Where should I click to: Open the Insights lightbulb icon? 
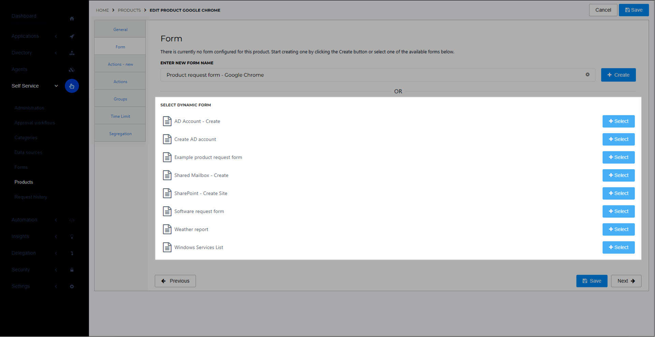(x=72, y=236)
